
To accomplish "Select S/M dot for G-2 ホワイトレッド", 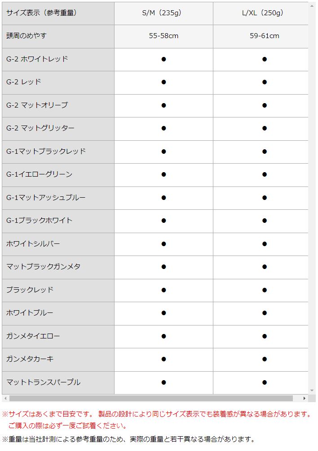I will [x=163, y=59].
